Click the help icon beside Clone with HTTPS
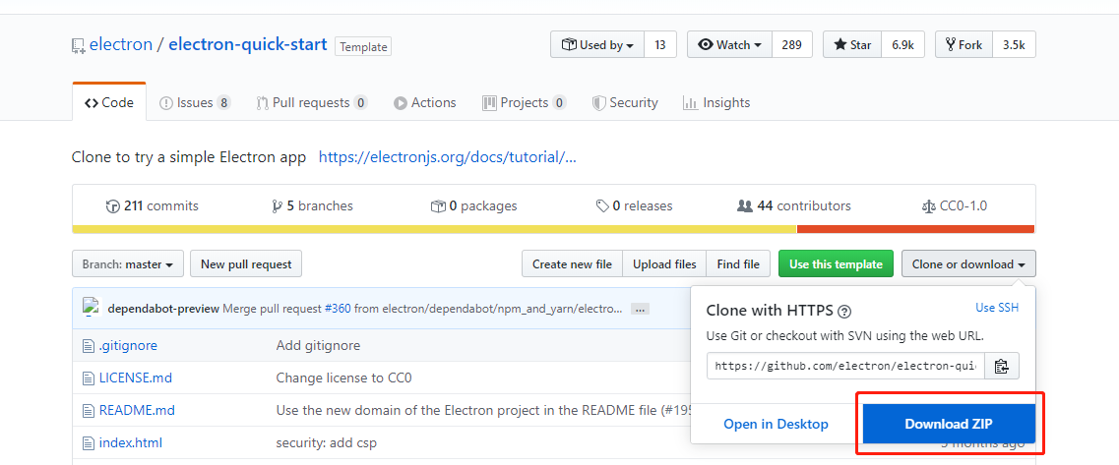1119x465 pixels. point(843,311)
